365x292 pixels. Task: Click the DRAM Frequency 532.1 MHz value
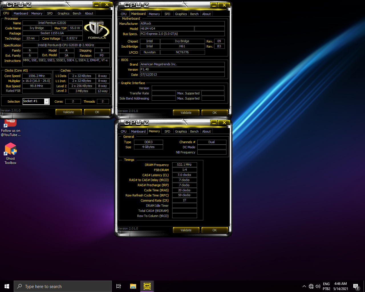click(184, 165)
